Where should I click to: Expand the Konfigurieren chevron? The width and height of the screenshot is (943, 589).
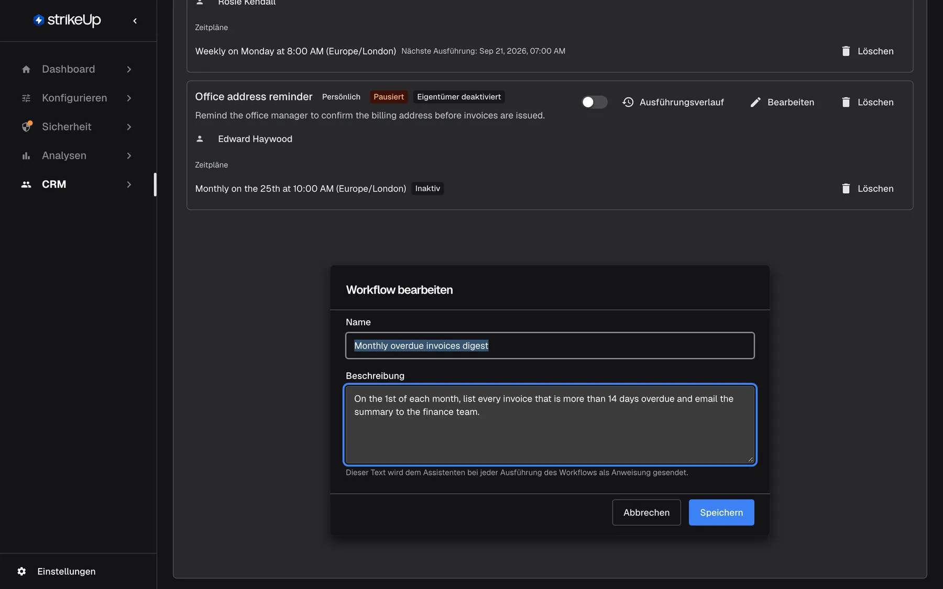129,98
